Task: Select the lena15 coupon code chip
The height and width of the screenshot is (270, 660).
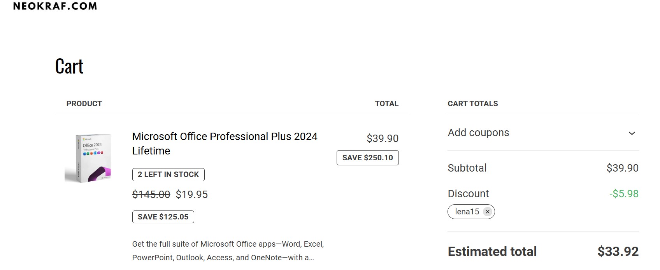Action: (x=467, y=212)
